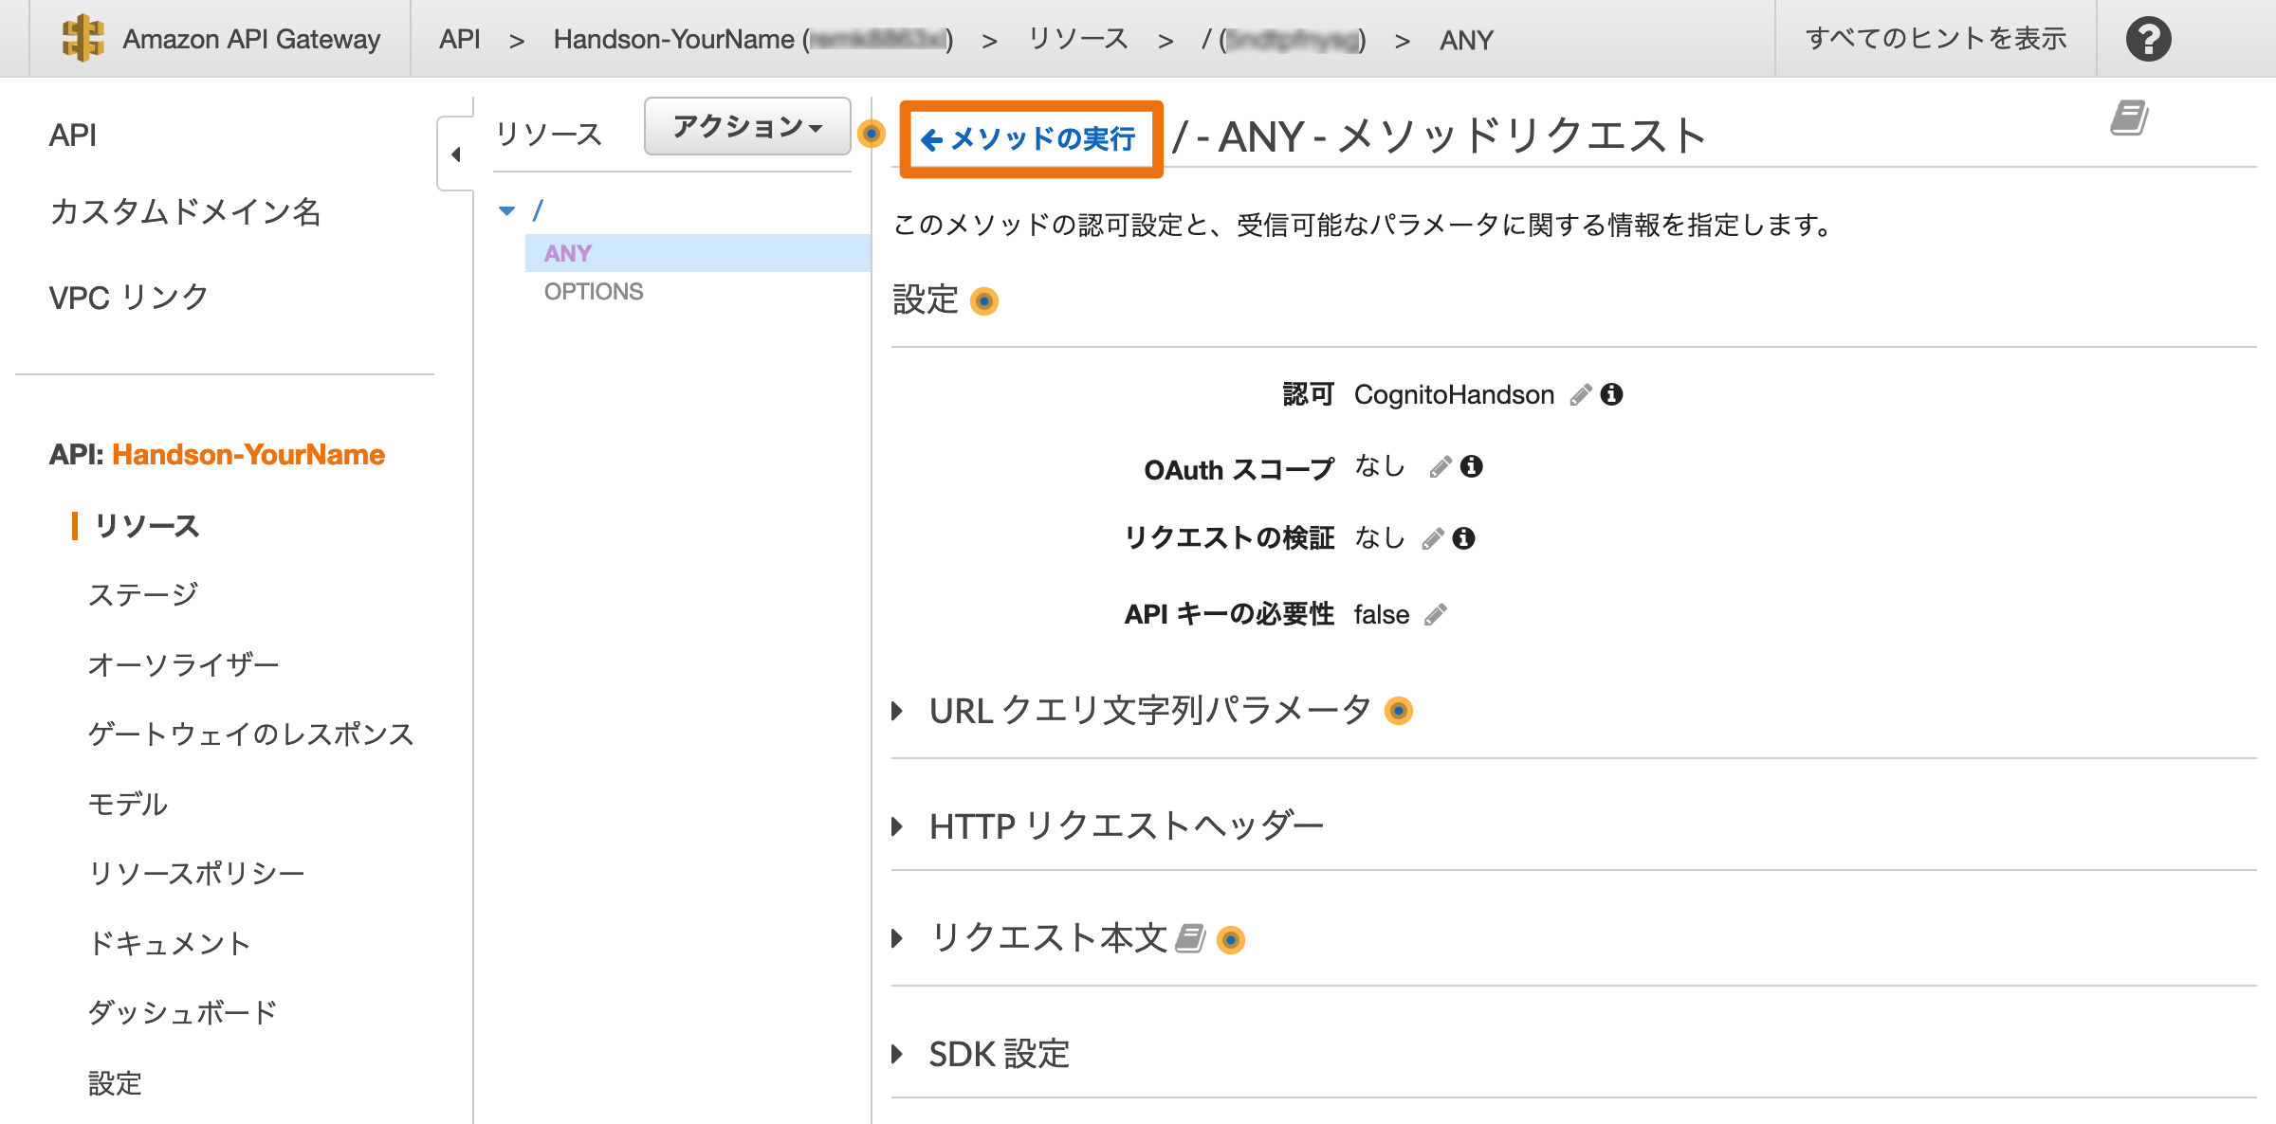Open オーソライザー in the API menu

(x=184, y=664)
